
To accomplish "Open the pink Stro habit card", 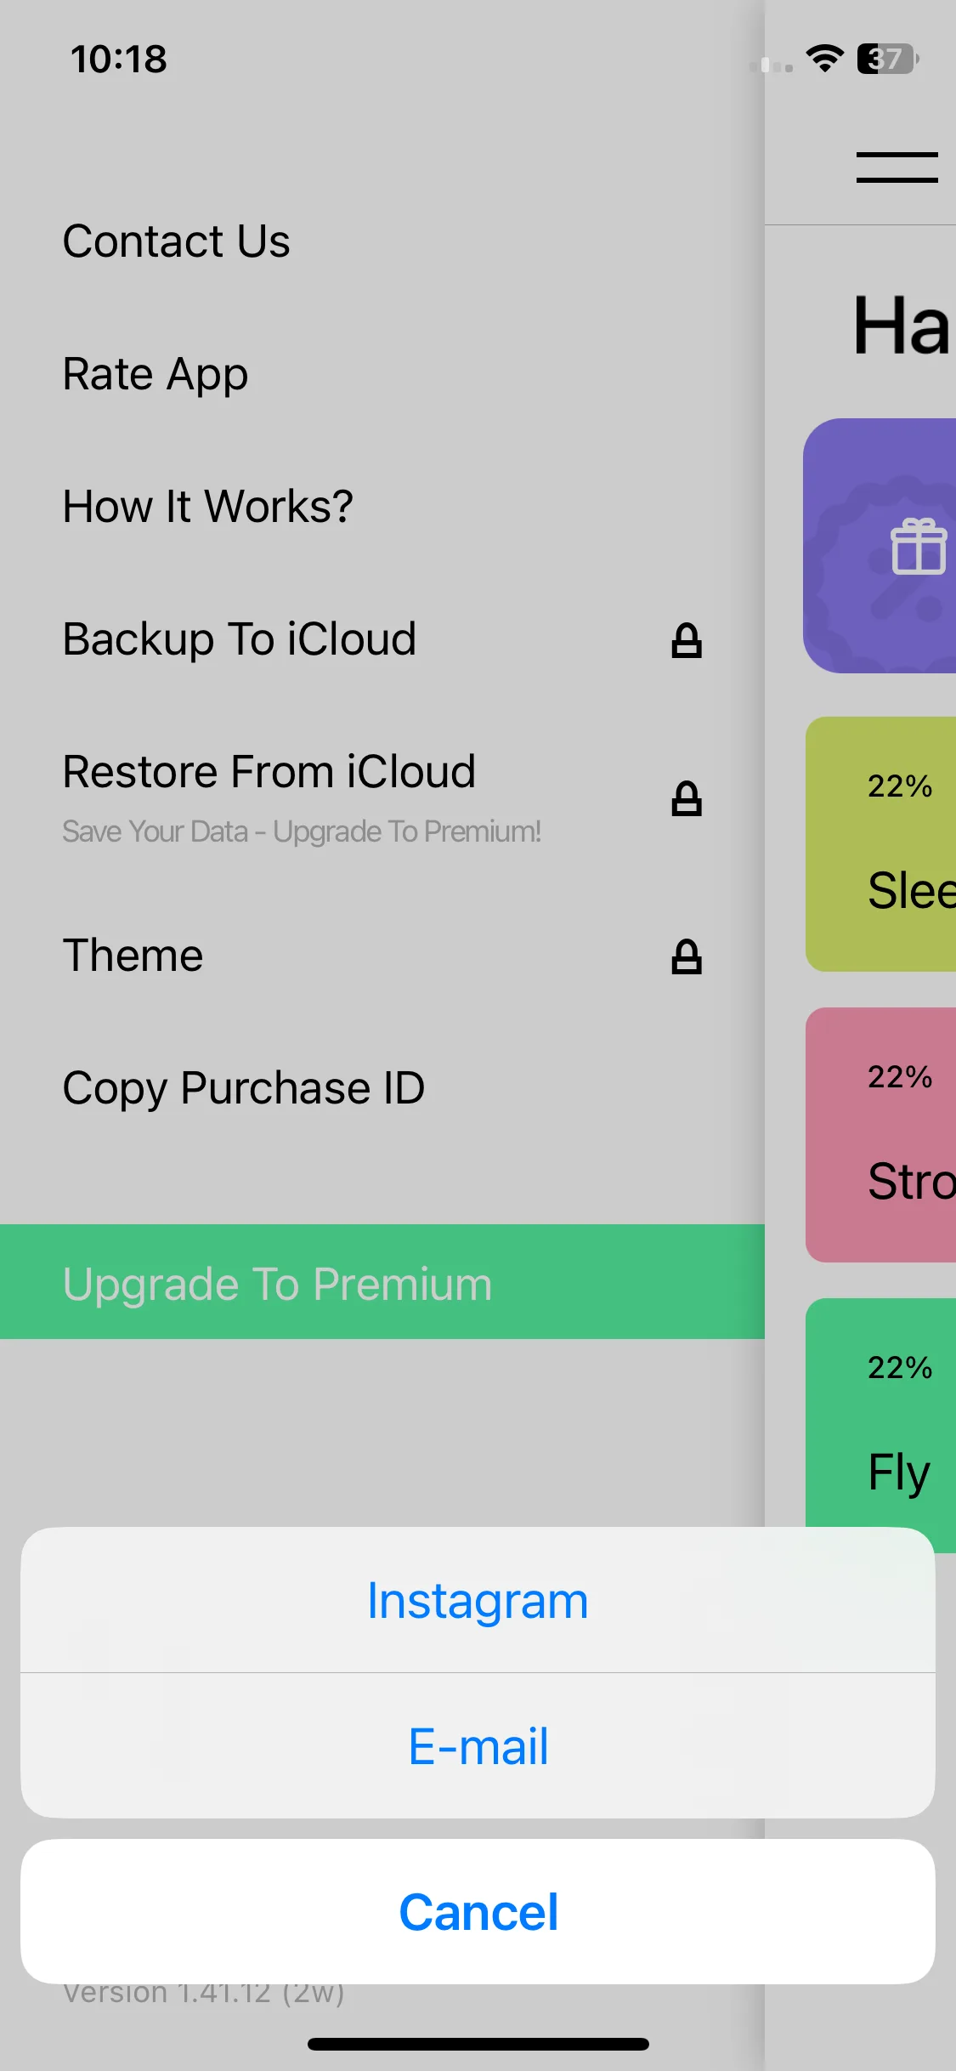I will click(880, 1135).
